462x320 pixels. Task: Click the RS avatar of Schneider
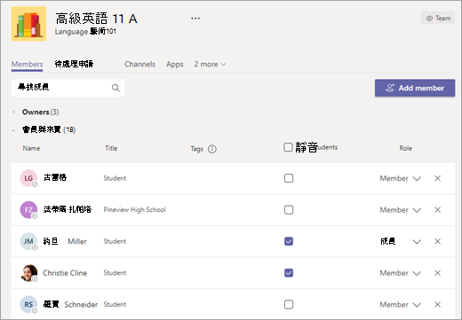coord(28,304)
